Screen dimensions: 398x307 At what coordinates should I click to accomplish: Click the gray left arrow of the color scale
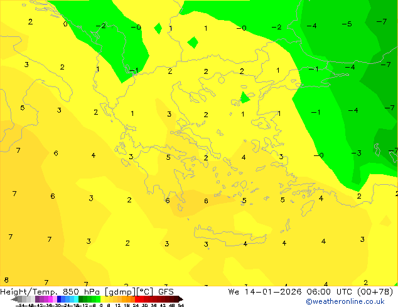click(14, 299)
